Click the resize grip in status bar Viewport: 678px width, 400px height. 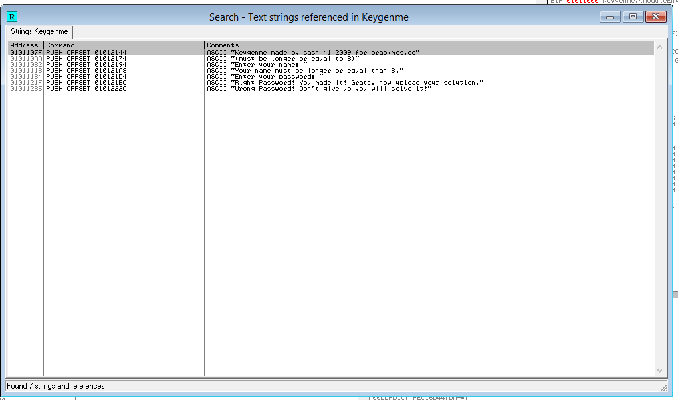click(664, 387)
